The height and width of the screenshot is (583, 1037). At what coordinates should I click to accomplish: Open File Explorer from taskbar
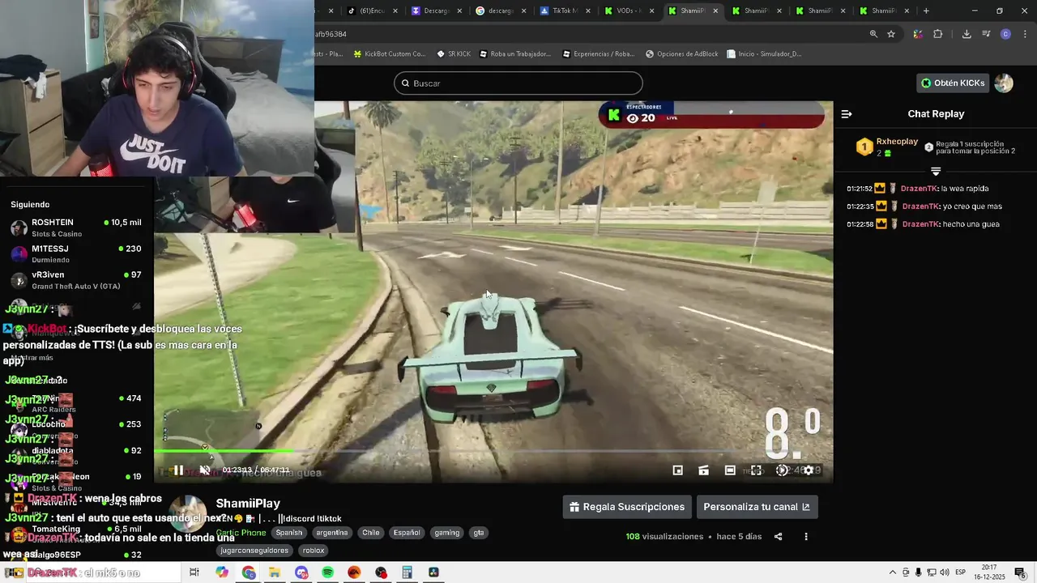point(275,572)
